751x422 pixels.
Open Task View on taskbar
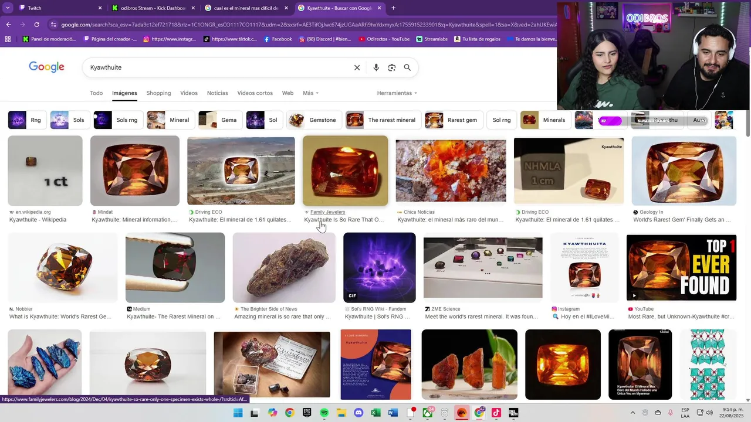pos(255,413)
